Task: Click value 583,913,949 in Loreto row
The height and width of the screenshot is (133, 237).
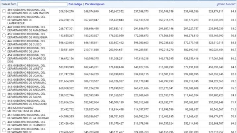Action: click(66, 67)
